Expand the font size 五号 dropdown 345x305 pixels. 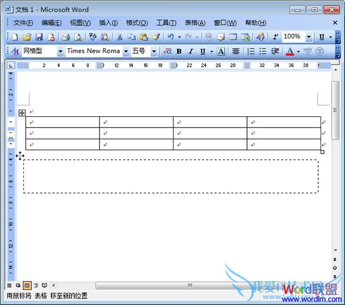154,52
